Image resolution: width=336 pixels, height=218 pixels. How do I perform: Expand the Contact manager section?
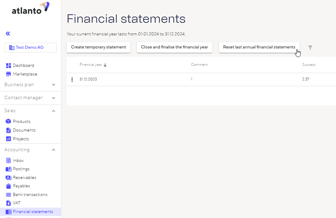click(53, 98)
